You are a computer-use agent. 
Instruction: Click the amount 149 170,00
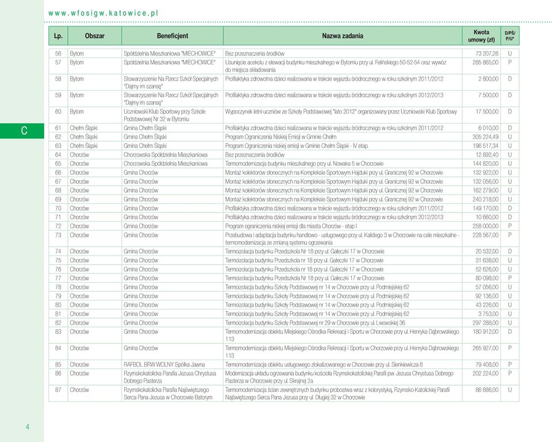pyautogui.click(x=485, y=208)
